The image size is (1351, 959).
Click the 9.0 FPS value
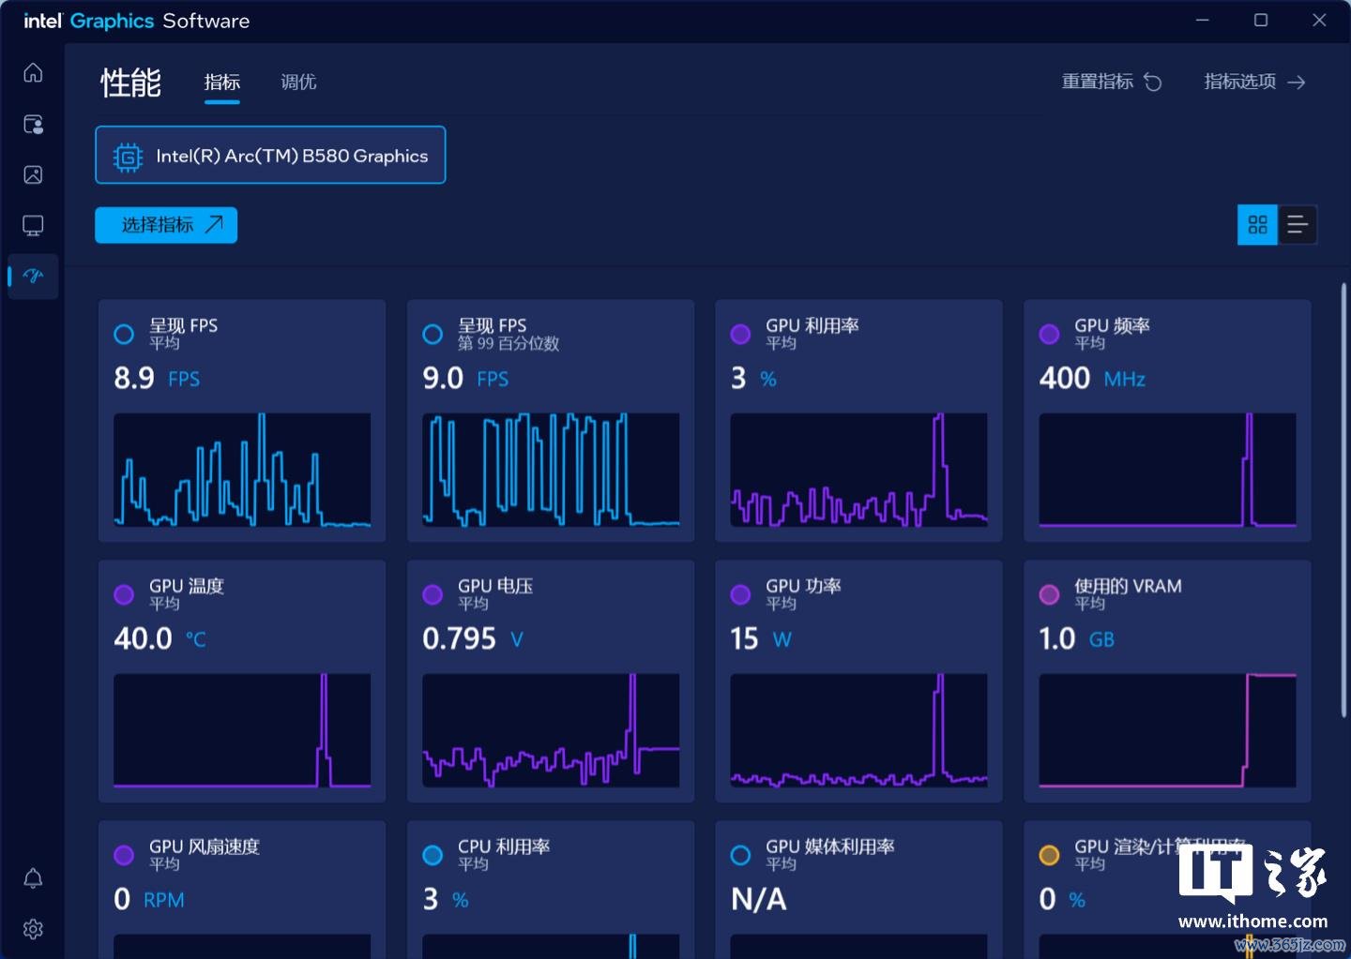coord(465,378)
